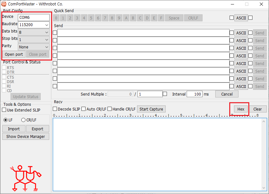Screen dimensions: 269x194
Task: Click the Import button
Action: click(14, 129)
